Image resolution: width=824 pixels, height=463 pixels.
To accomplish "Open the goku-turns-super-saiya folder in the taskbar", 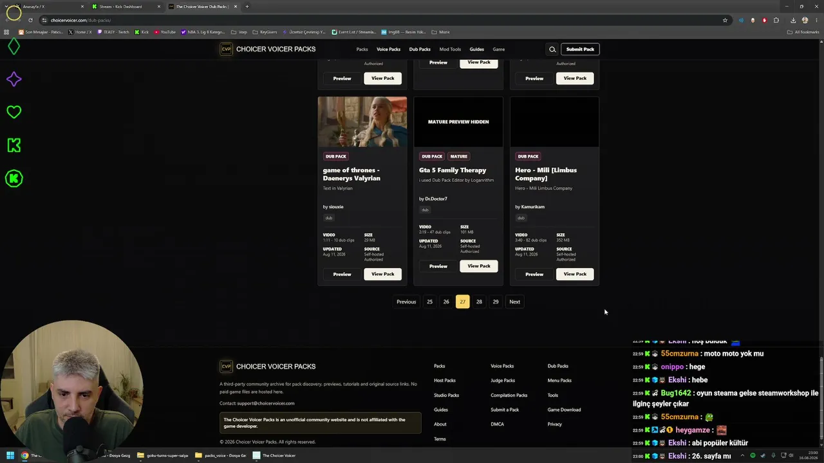I will click(x=163, y=455).
